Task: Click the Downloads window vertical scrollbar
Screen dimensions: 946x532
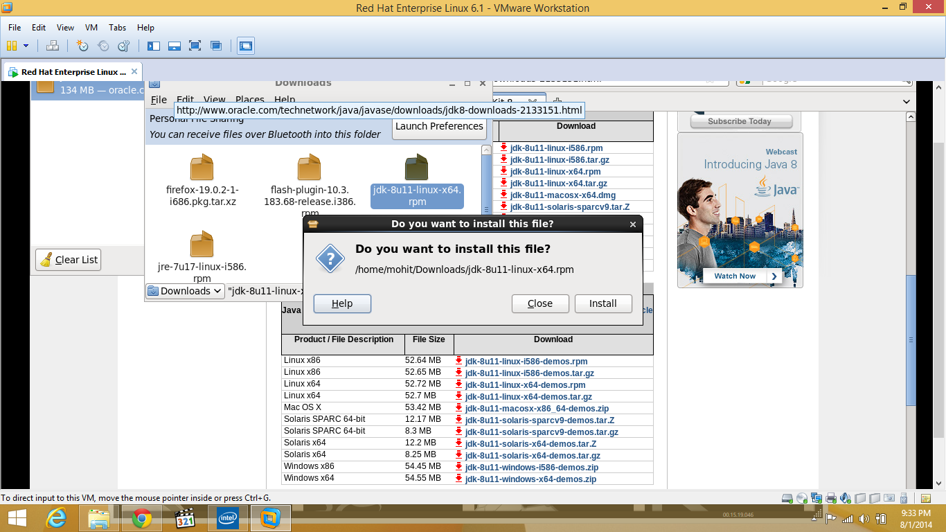Action: pyautogui.click(x=485, y=181)
